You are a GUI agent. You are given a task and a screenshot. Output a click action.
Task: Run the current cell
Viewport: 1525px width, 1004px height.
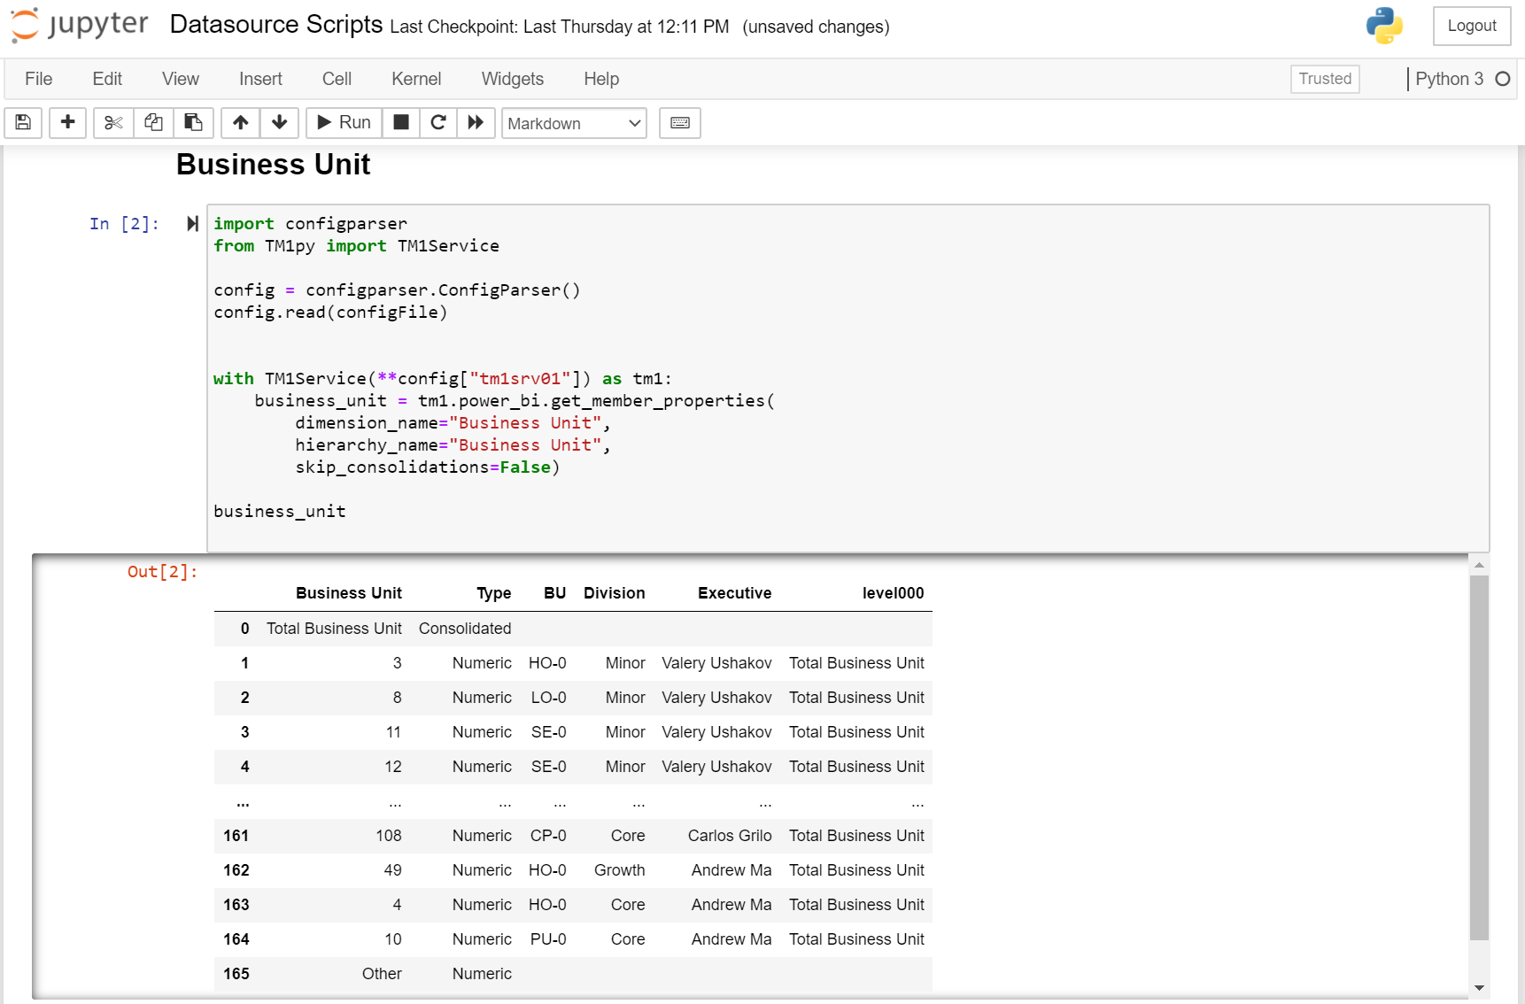344,123
